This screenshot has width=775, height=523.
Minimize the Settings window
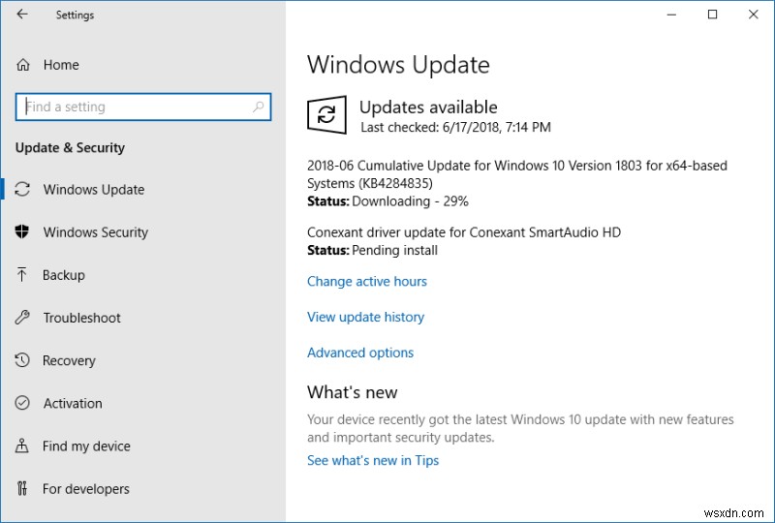coord(671,15)
